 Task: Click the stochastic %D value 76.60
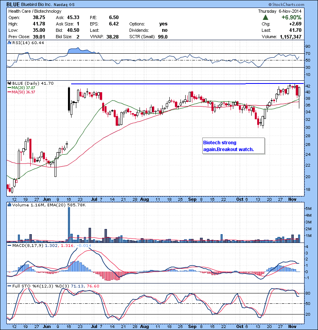click(x=93, y=286)
